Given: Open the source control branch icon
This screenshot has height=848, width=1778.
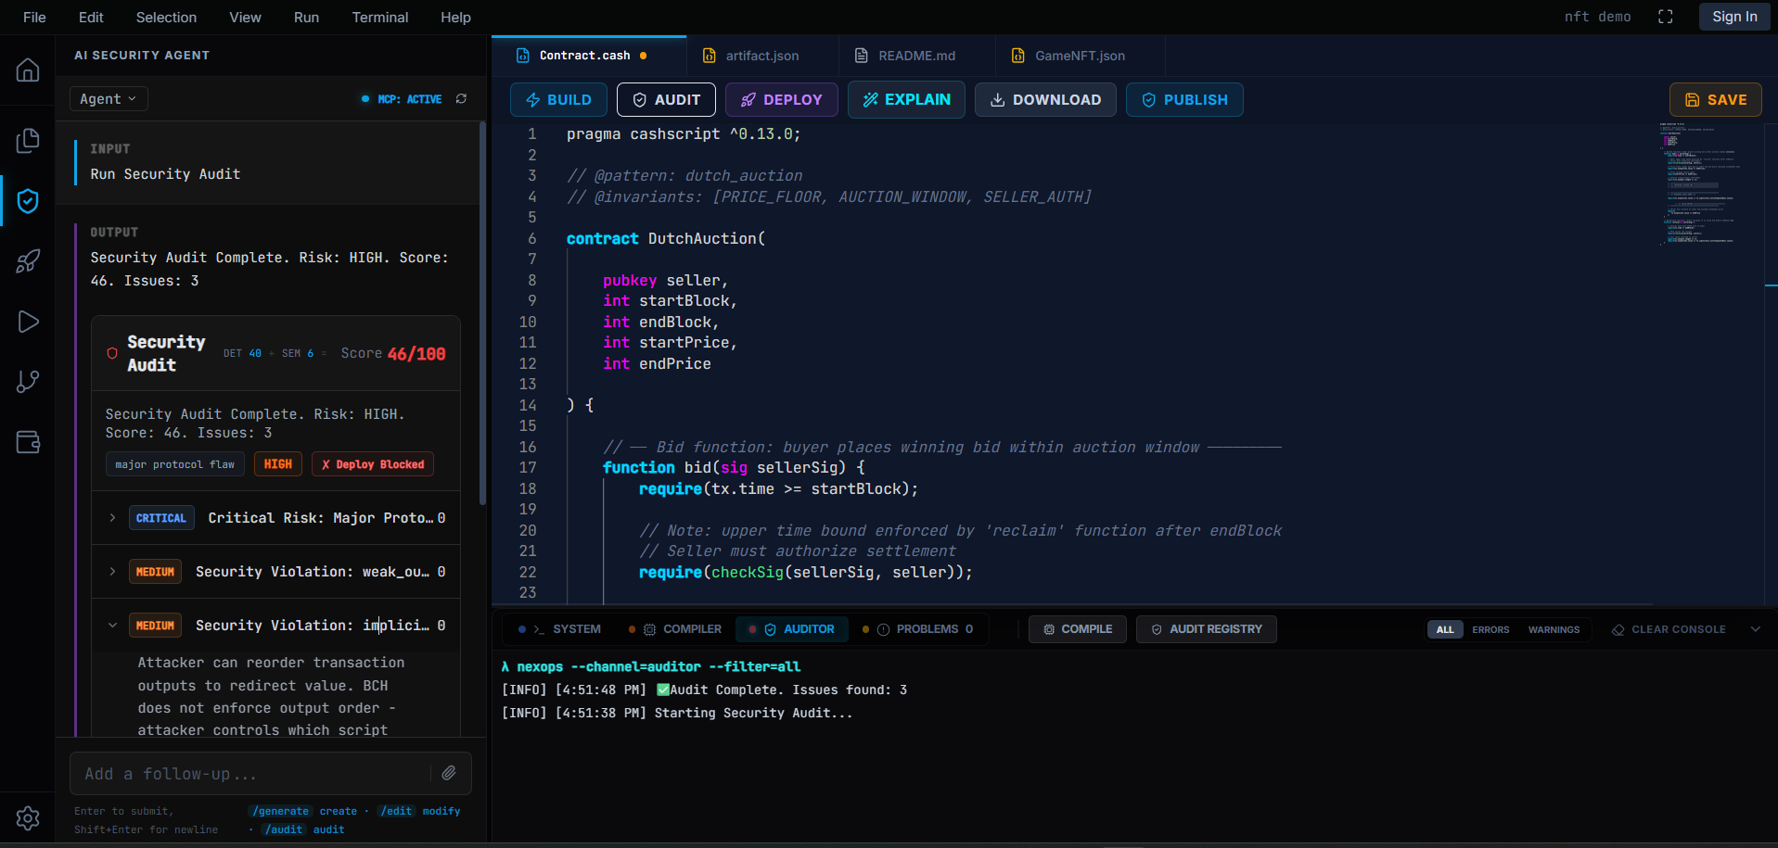Looking at the screenshot, I should pyautogui.click(x=28, y=381).
